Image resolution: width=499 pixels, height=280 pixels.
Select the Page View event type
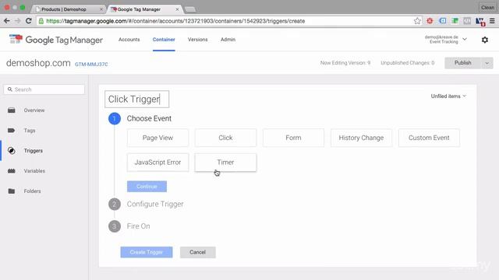pyautogui.click(x=157, y=138)
